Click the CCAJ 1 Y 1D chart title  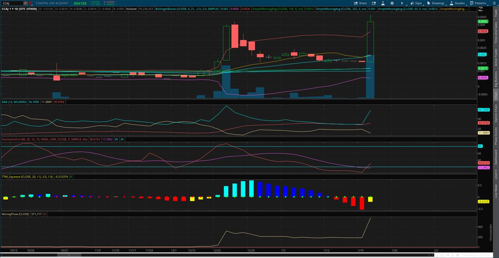(19, 9)
